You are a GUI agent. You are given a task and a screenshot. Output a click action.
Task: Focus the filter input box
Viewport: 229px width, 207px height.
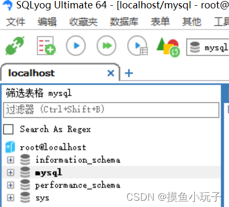[111, 110]
